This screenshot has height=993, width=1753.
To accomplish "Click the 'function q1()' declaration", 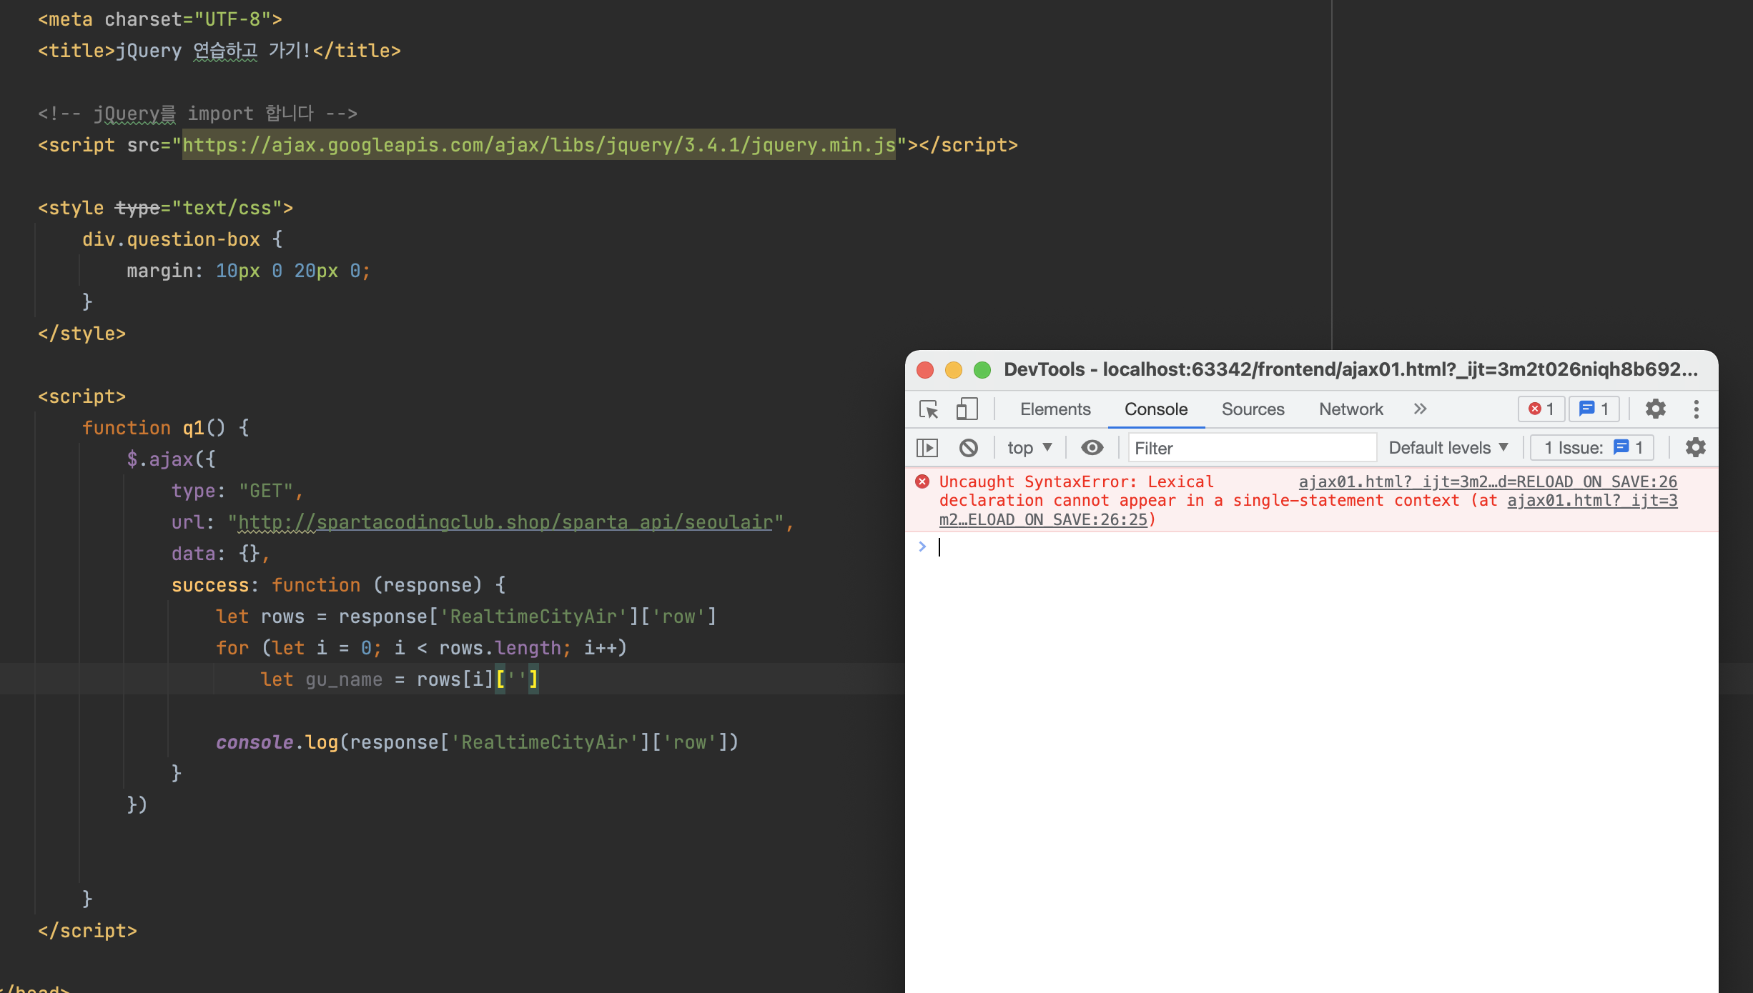I will 166,428.
